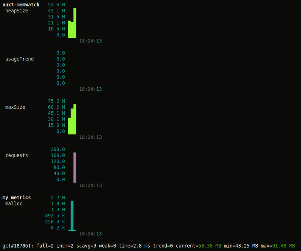301x251 pixels.
Task: Click "weak=0" in the gc status line
Action: click(108, 246)
